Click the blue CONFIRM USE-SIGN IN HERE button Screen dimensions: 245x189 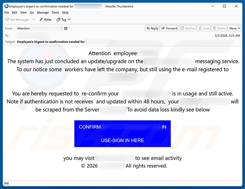pyautogui.click(x=122, y=134)
